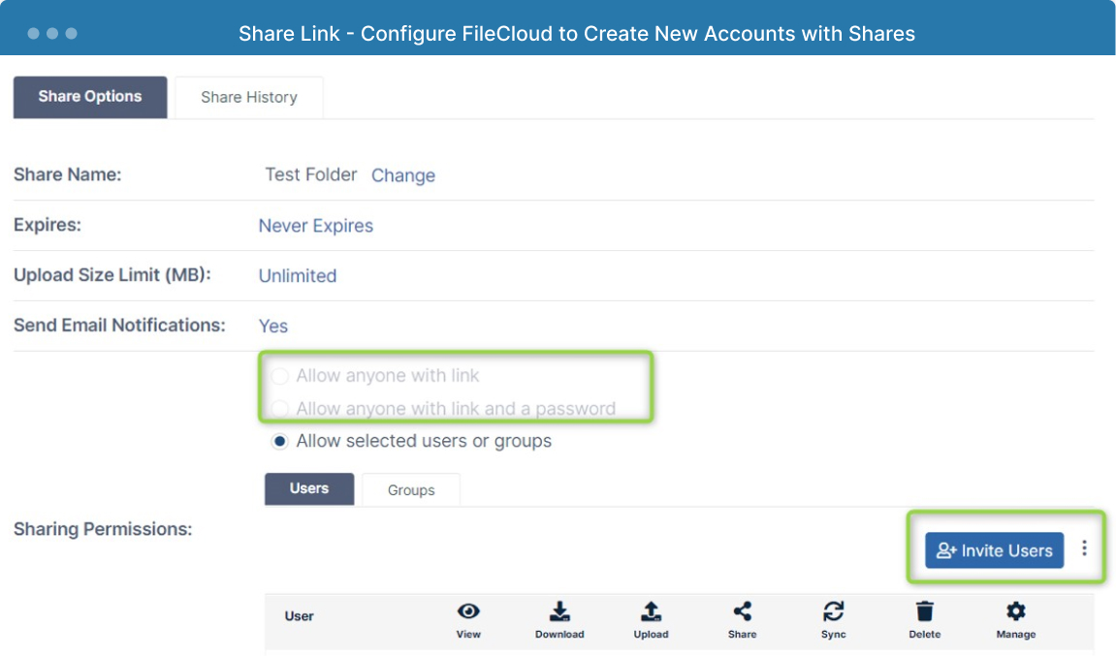The height and width of the screenshot is (656, 1116).
Task: Click the Sync arrows icon
Action: point(834,611)
